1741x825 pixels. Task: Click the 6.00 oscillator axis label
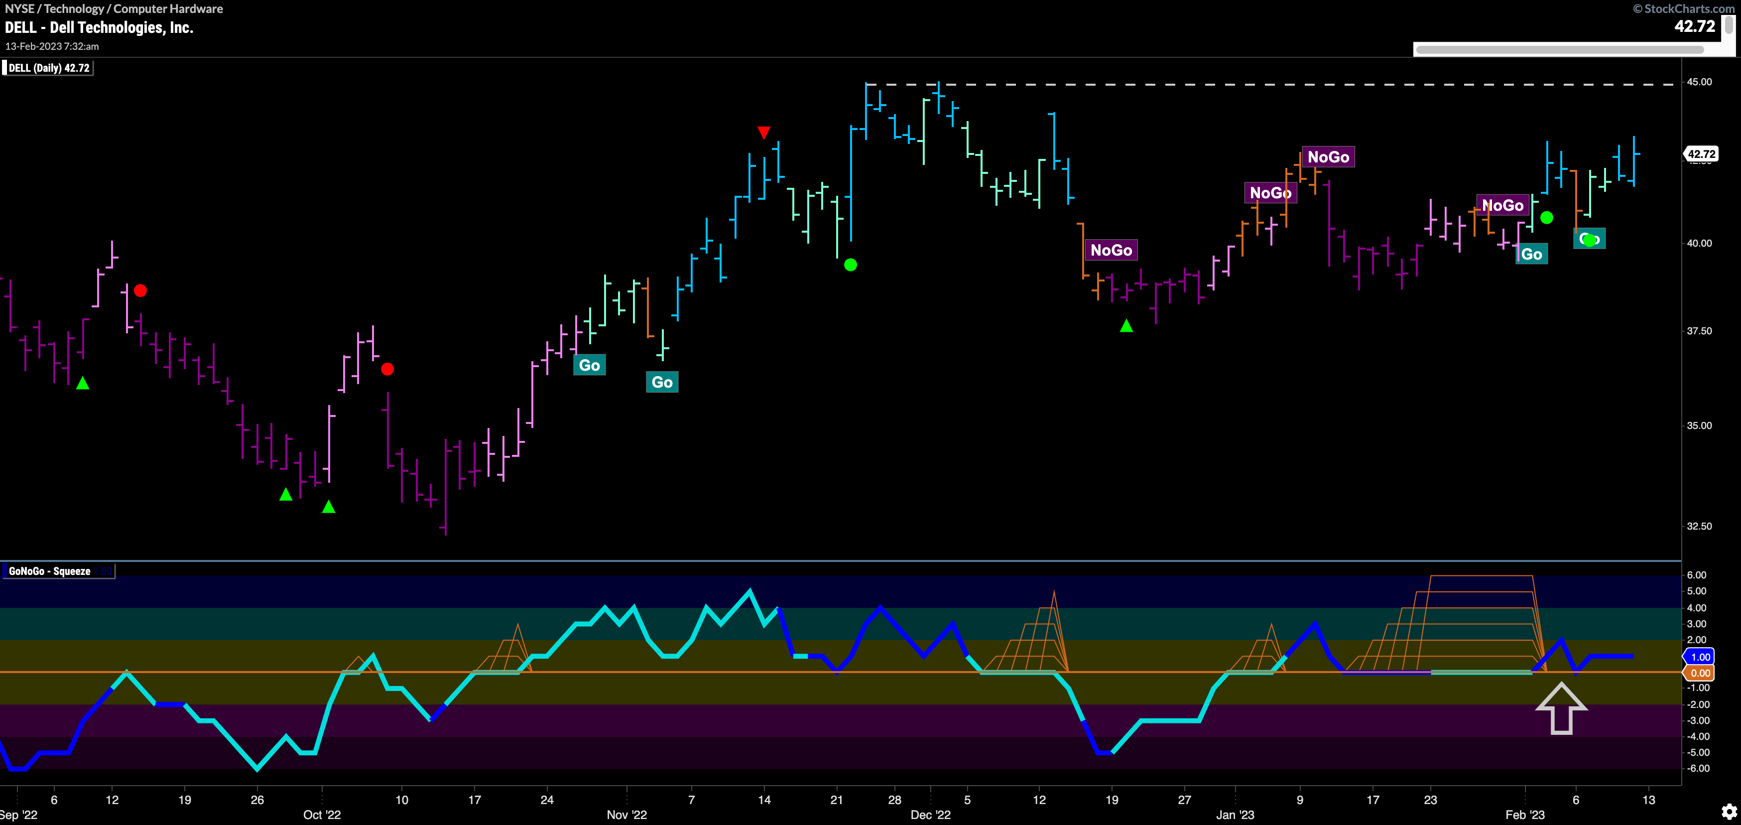1696,575
